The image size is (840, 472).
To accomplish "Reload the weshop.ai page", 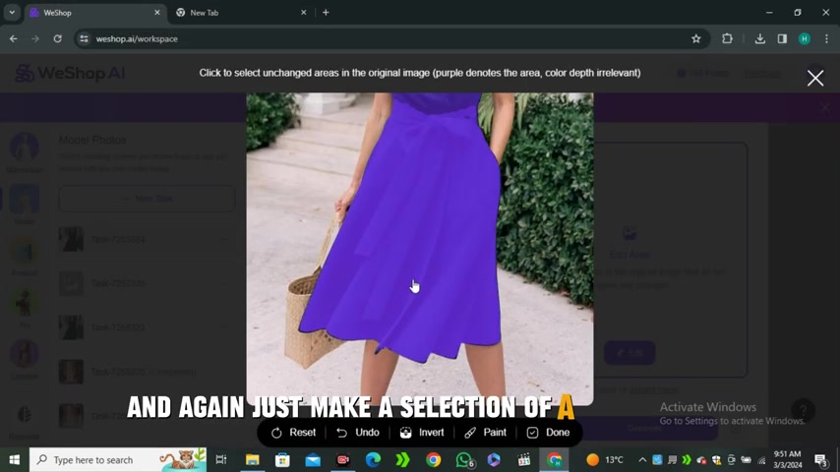I will tap(57, 38).
